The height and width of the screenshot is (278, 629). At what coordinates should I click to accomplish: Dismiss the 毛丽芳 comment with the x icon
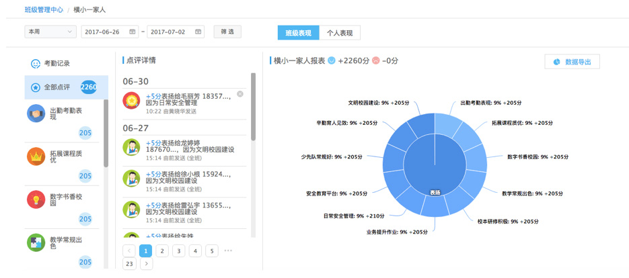pos(240,94)
